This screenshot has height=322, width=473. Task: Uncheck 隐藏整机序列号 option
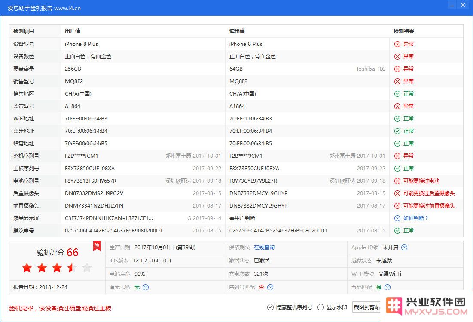[x=270, y=307]
